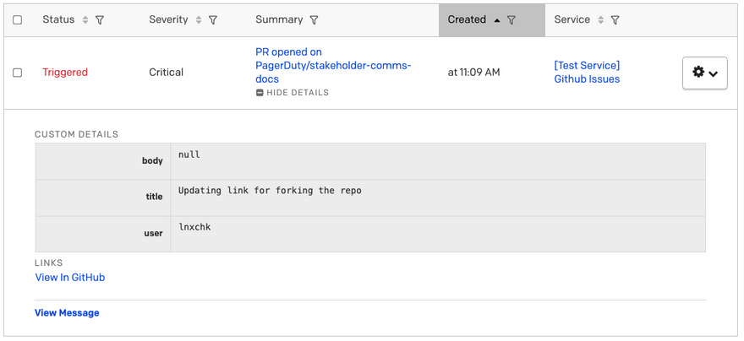Screen dimensions: 744x341
Task: Open the Severity column filter
Action: 213,20
